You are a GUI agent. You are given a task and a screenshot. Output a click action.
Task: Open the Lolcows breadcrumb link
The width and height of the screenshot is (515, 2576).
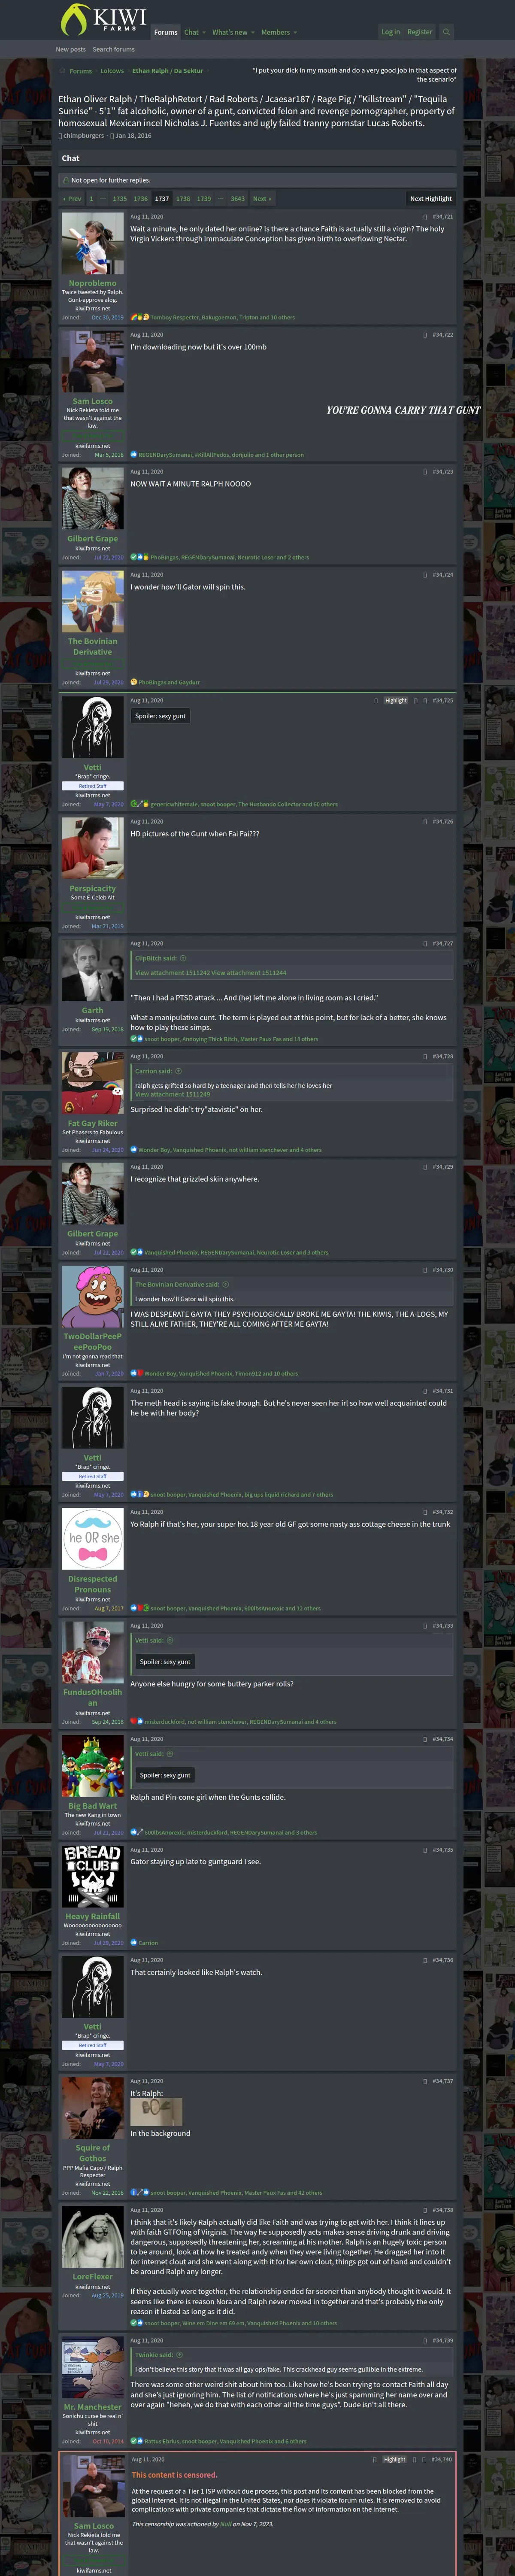click(112, 71)
